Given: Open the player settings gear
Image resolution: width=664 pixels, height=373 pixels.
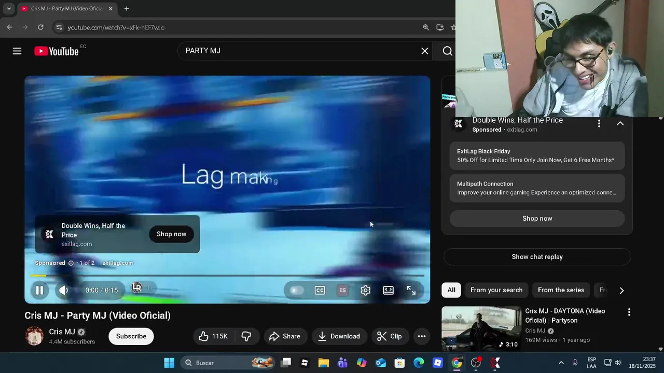Looking at the screenshot, I should [x=366, y=290].
